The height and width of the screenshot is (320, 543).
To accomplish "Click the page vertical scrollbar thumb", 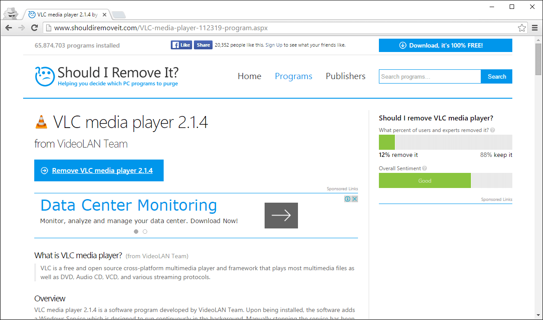I will [539, 59].
